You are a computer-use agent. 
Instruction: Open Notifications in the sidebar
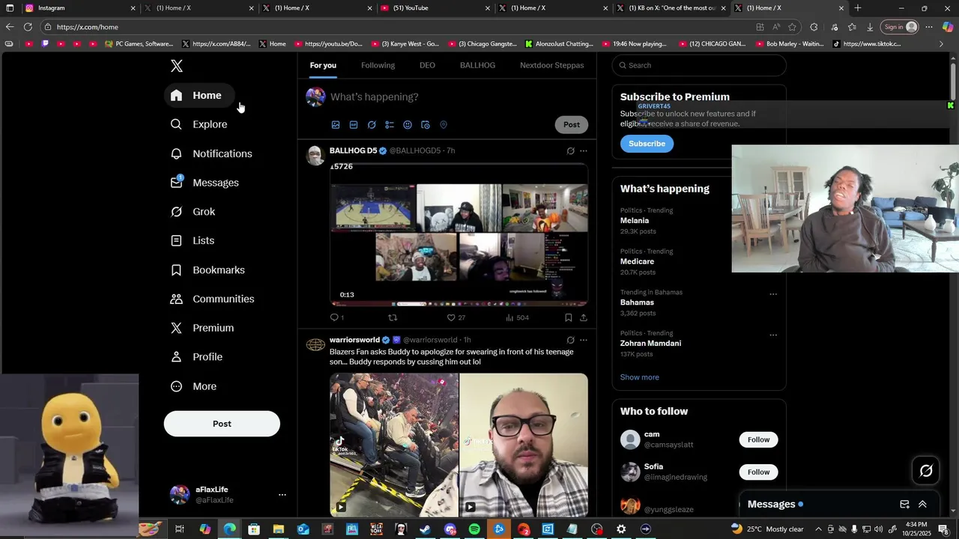coord(211,153)
